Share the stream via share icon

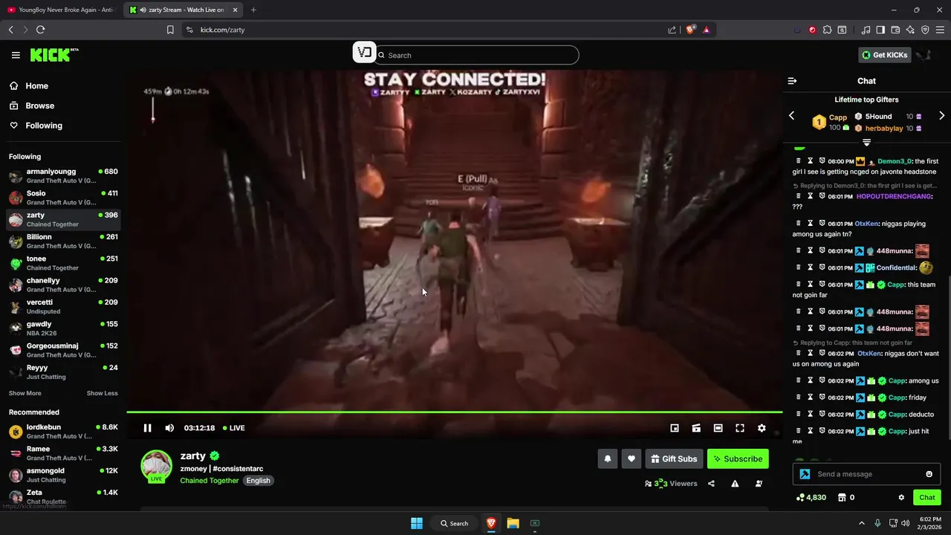click(711, 484)
